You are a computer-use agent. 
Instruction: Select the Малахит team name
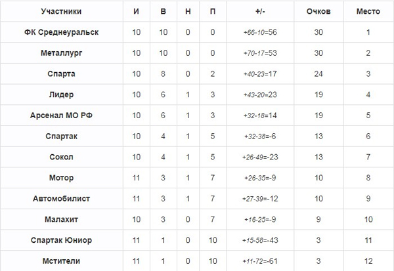click(61, 219)
